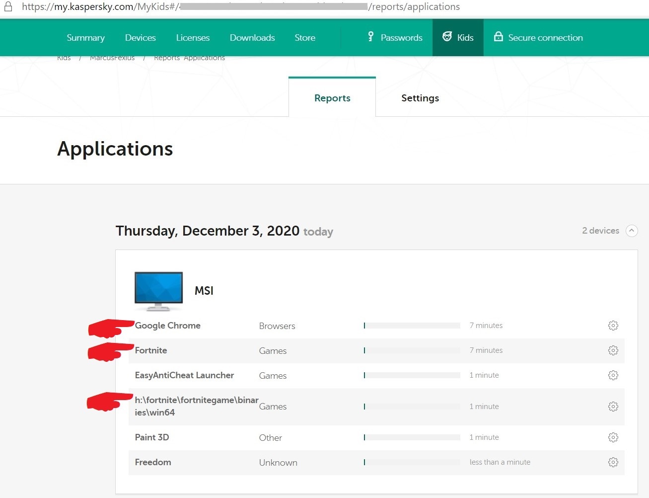Click the child face icon beside Kids
The height and width of the screenshot is (498, 649).
click(447, 37)
